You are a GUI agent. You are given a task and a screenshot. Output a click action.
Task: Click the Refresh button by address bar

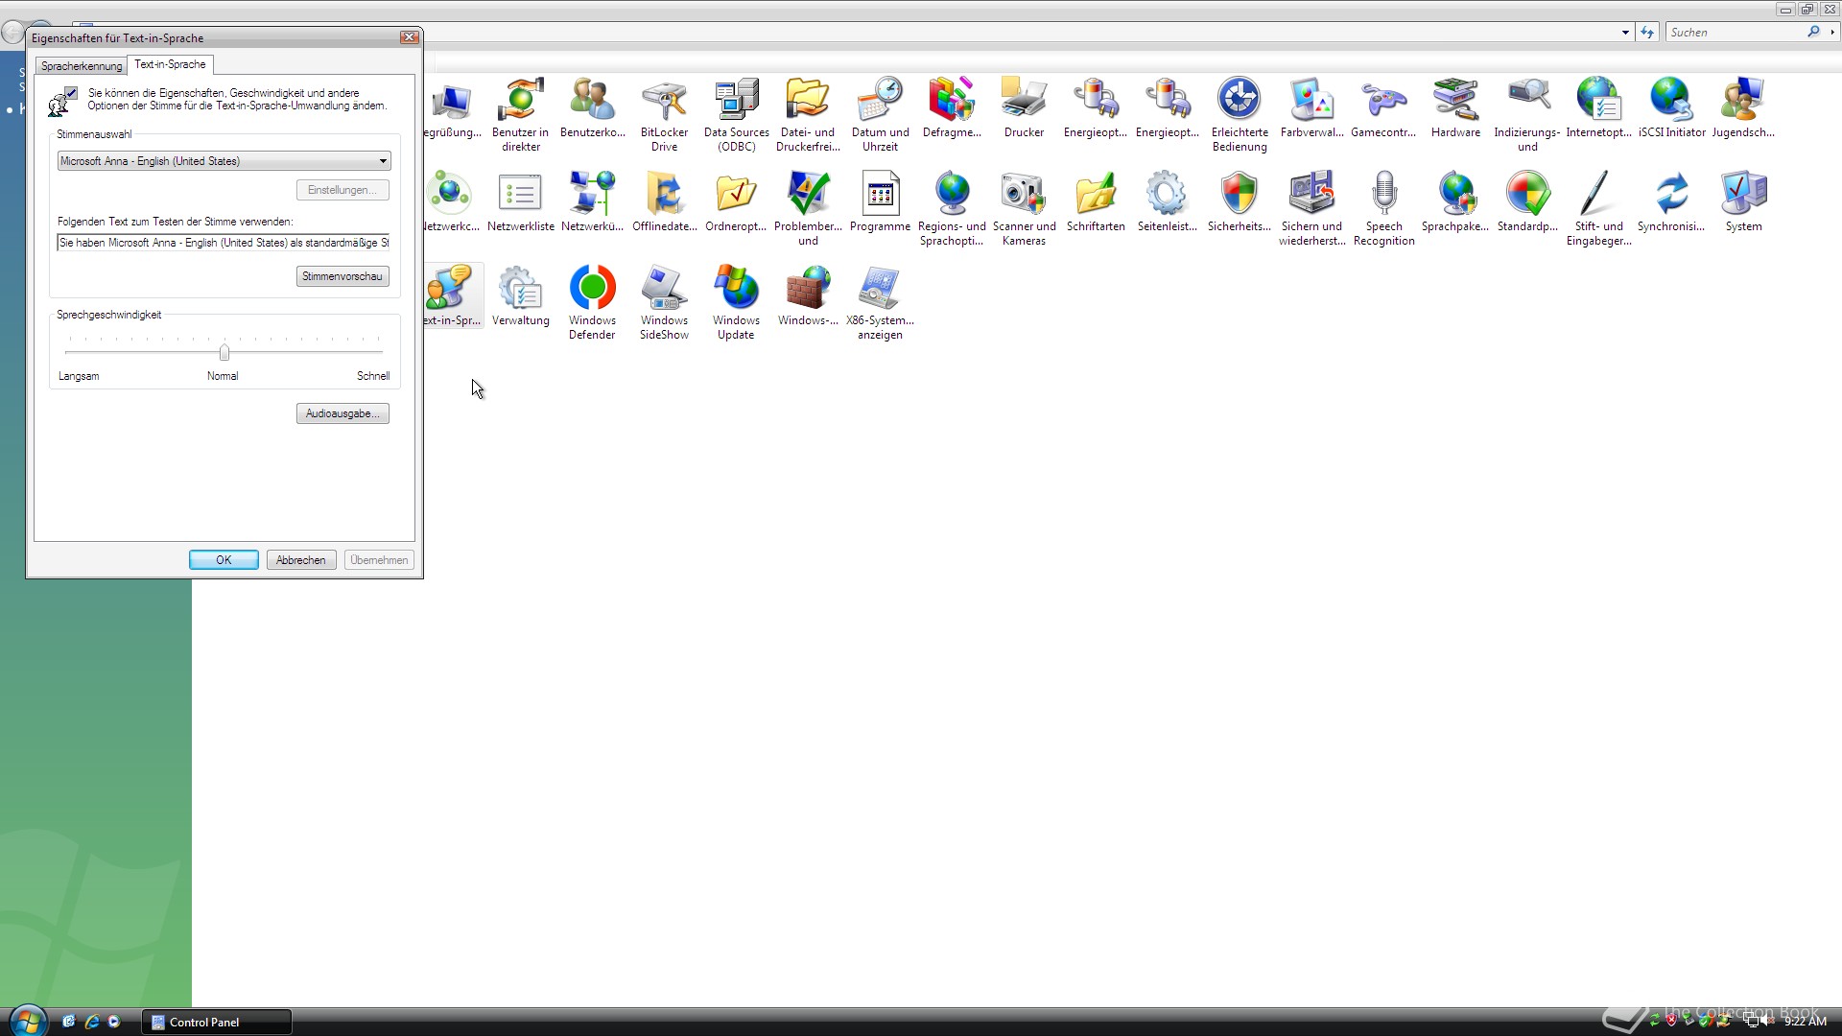1647,33
